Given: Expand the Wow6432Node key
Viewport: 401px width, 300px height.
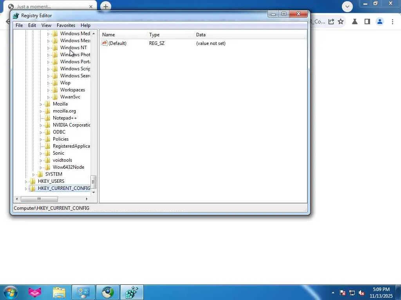Looking at the screenshot, I should [41, 168].
